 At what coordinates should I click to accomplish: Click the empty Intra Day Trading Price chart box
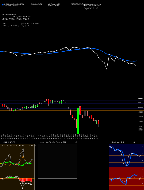point(58,161)
